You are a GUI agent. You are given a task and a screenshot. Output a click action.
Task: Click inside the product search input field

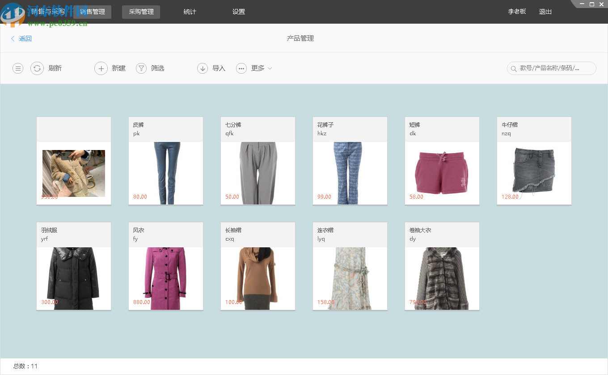pyautogui.click(x=554, y=69)
